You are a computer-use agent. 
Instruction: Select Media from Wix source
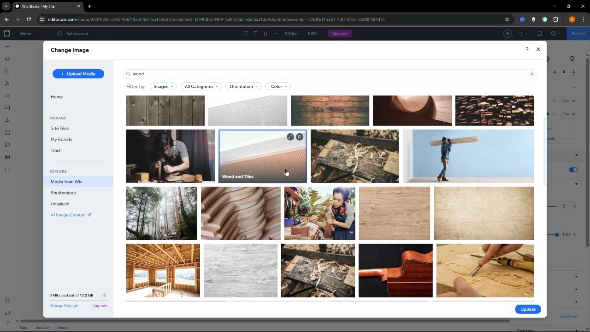tap(78, 182)
